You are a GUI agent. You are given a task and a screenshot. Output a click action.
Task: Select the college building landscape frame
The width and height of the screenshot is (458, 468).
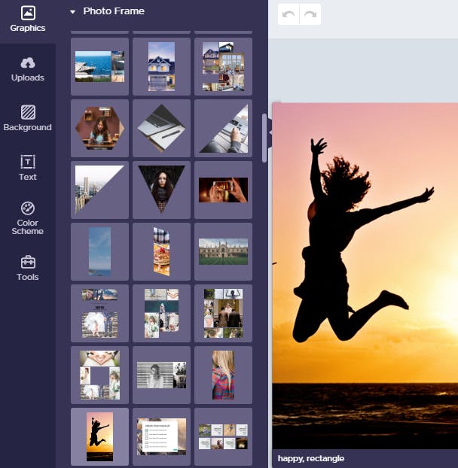point(223,251)
